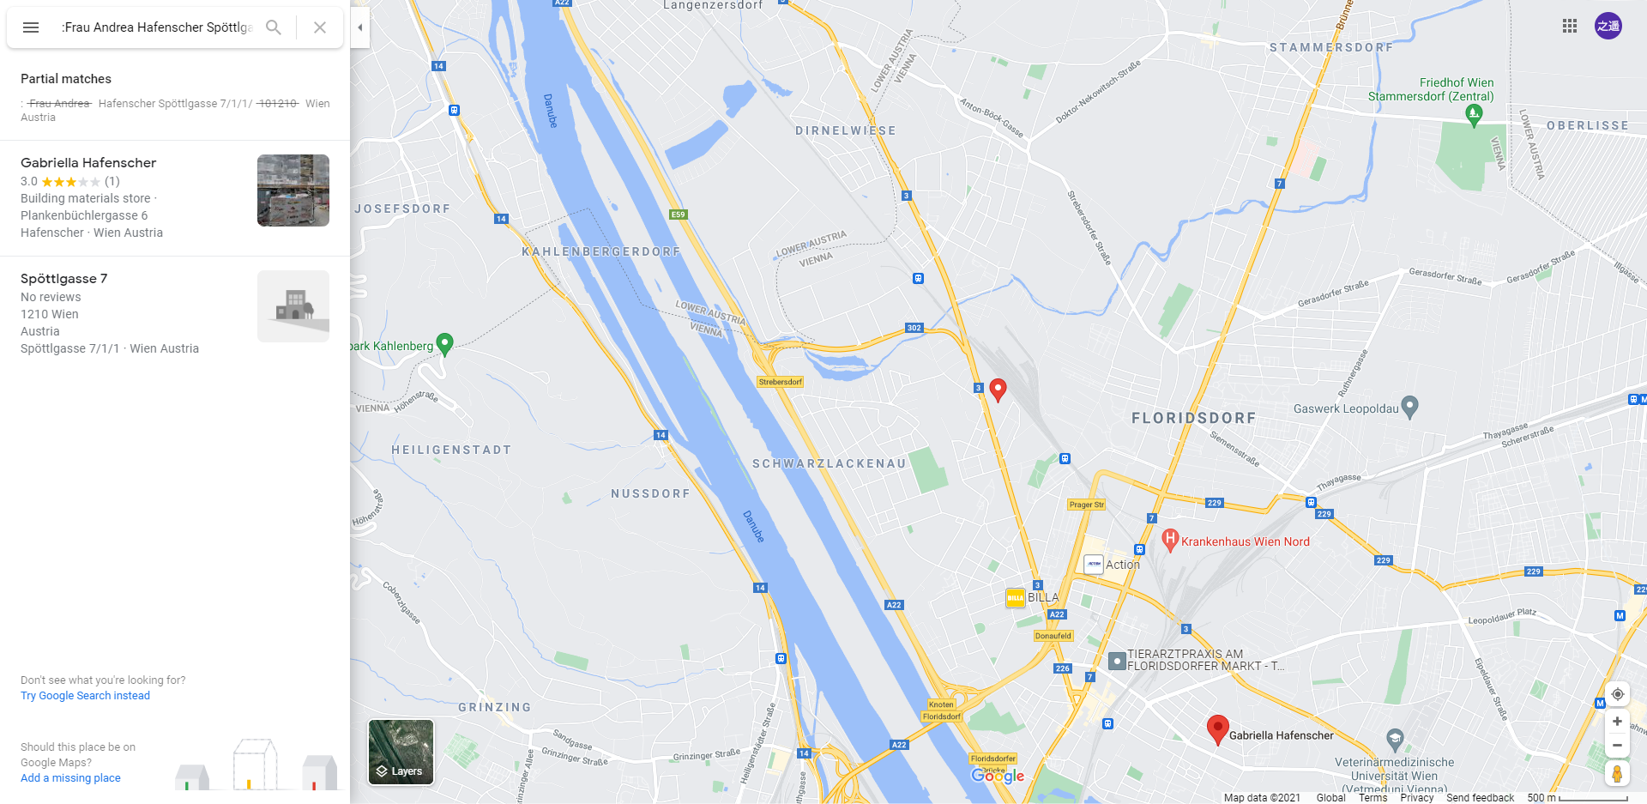The width and height of the screenshot is (1647, 804).
Task: Click the red Gabriella Hafenscher map pin
Action: [x=1217, y=730]
